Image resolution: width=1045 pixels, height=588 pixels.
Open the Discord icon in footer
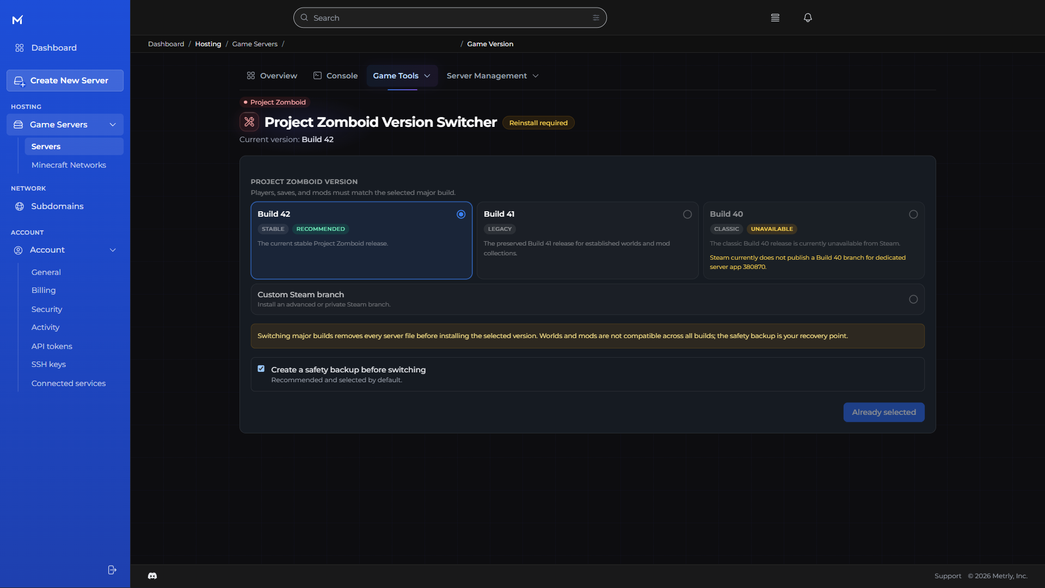(152, 575)
